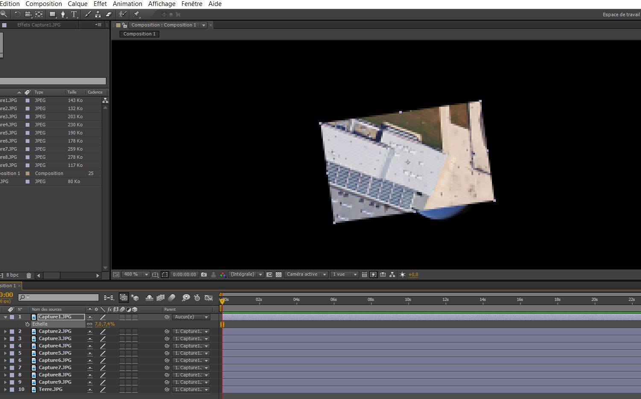Open zoom level 400 % dropdown
Viewport: 641px width, 399px height.
[136, 274]
